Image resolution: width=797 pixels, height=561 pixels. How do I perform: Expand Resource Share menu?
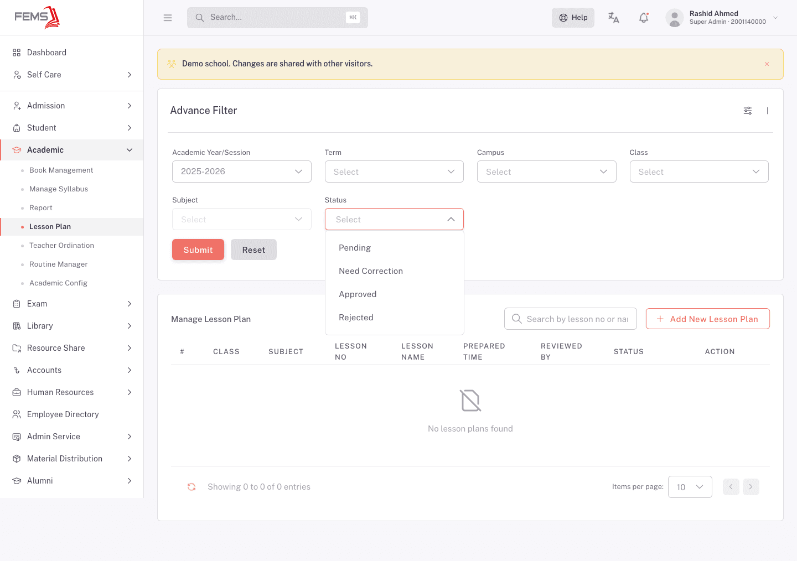click(x=72, y=348)
